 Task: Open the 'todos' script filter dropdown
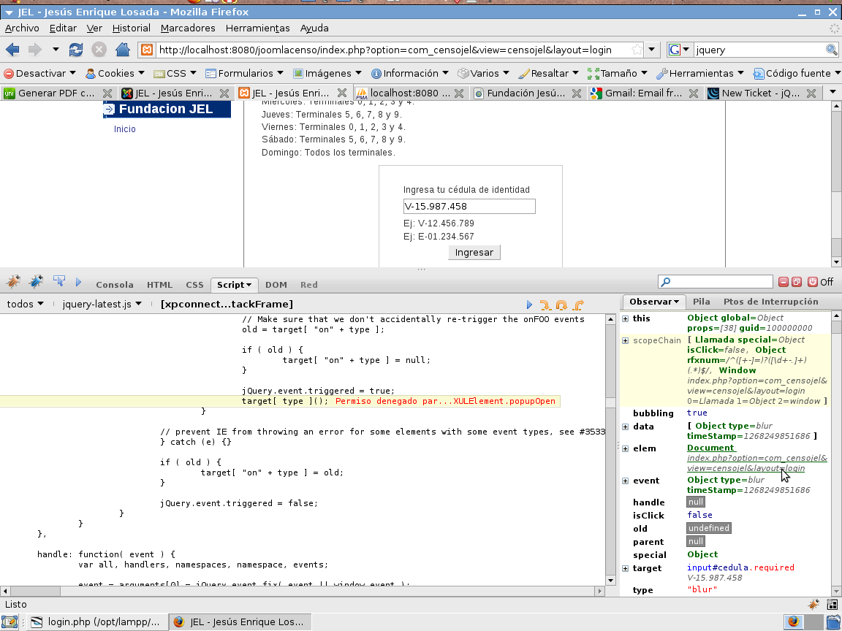point(25,304)
